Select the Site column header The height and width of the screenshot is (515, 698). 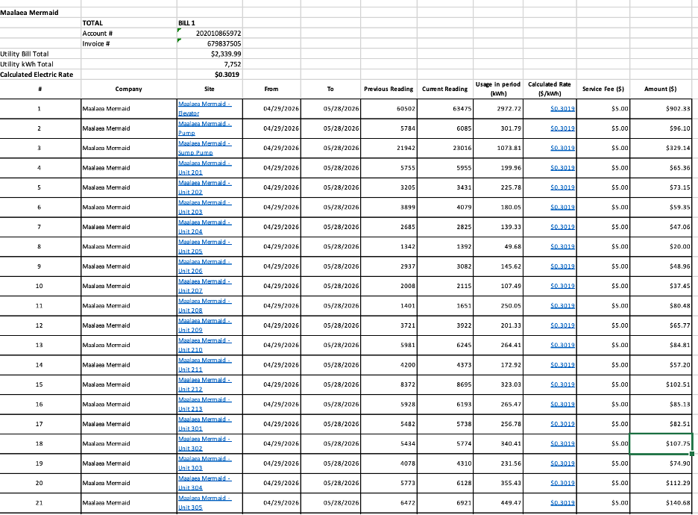pyautogui.click(x=210, y=89)
